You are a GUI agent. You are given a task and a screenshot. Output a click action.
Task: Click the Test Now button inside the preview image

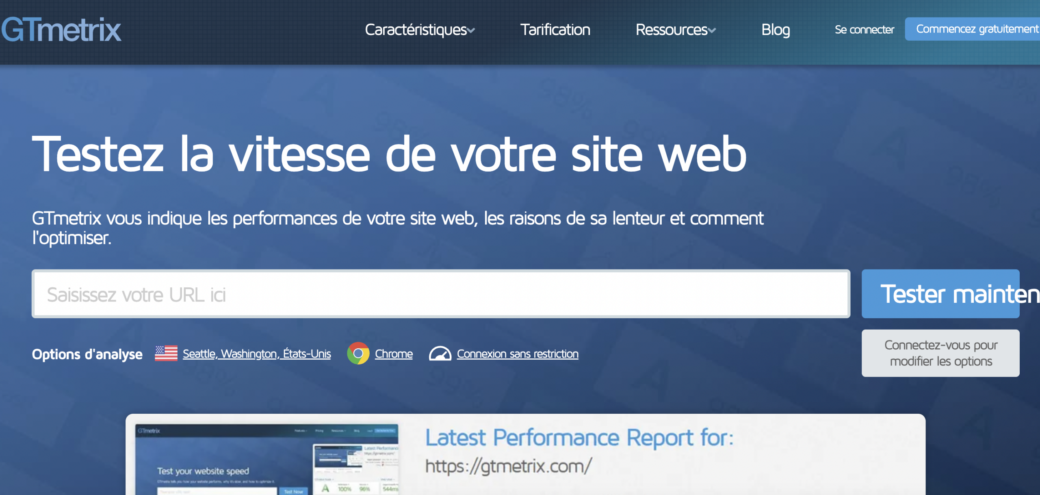[293, 491]
